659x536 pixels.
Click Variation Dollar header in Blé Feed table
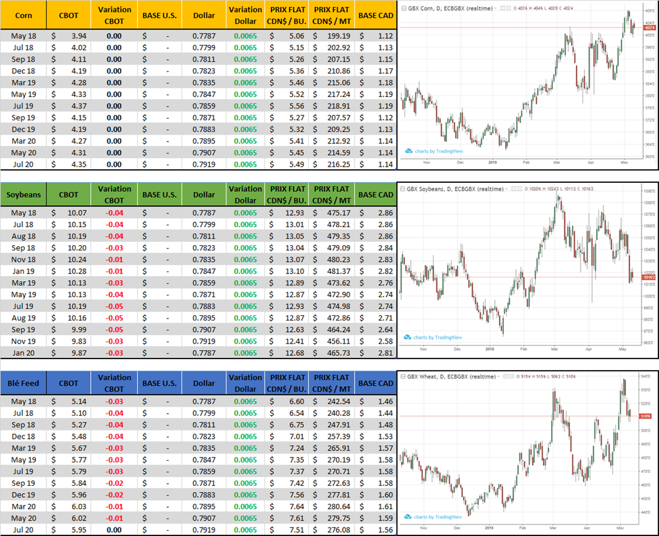click(245, 383)
